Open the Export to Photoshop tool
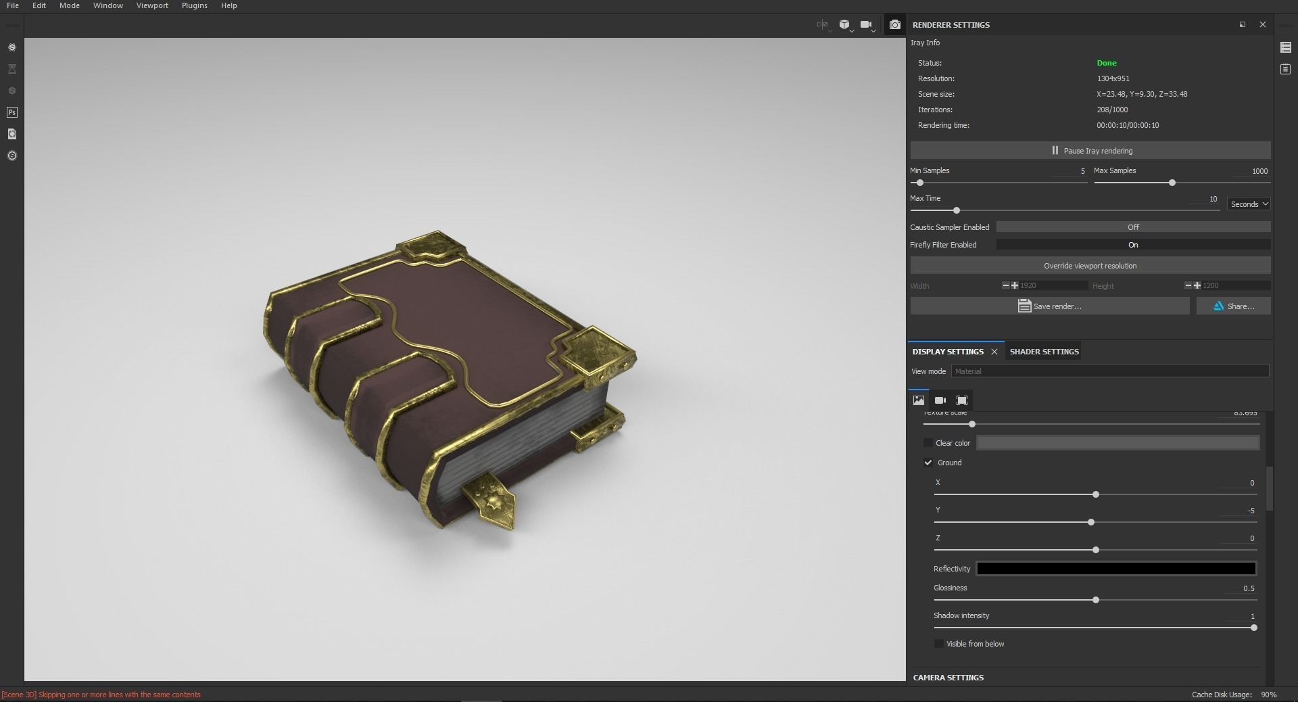 (12, 112)
